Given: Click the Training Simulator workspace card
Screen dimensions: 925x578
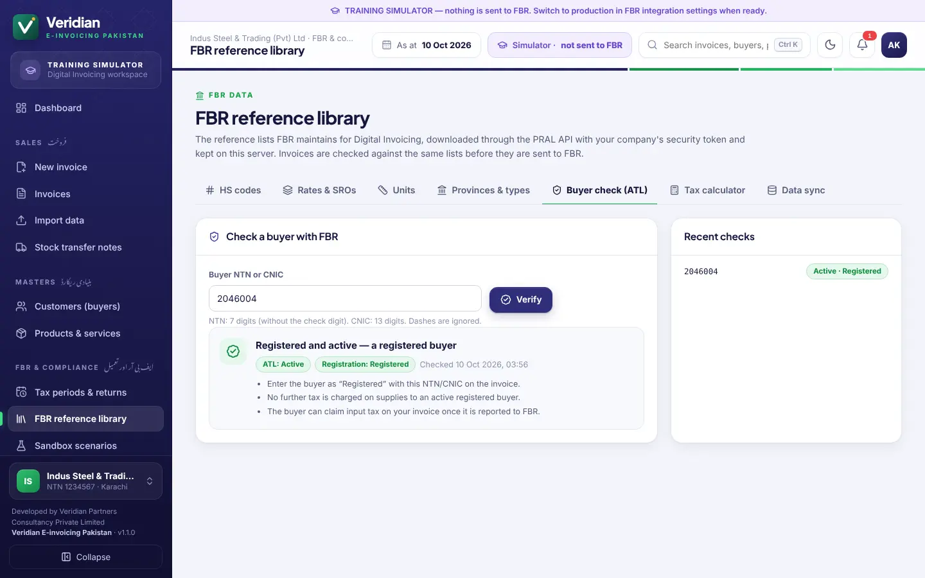Looking at the screenshot, I should tap(86, 69).
